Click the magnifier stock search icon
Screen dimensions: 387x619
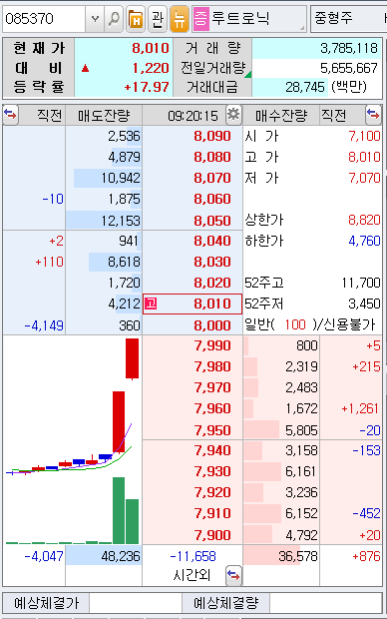[x=114, y=19]
